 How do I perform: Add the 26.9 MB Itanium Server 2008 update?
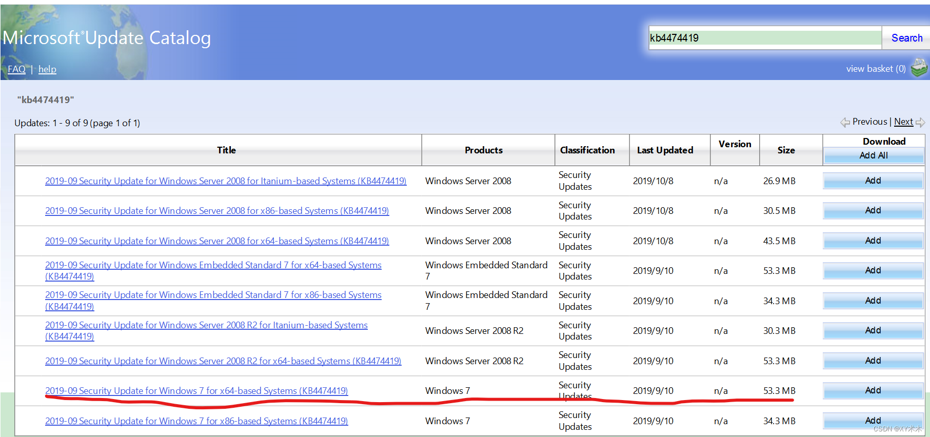tap(873, 181)
